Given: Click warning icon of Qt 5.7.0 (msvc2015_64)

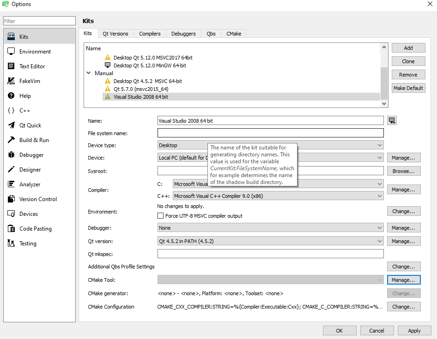Looking at the screenshot, I should point(108,89).
